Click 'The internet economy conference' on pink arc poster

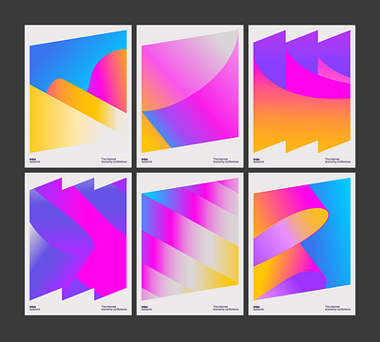(226, 161)
